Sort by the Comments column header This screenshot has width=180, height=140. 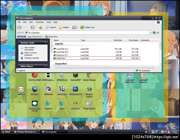145,40
